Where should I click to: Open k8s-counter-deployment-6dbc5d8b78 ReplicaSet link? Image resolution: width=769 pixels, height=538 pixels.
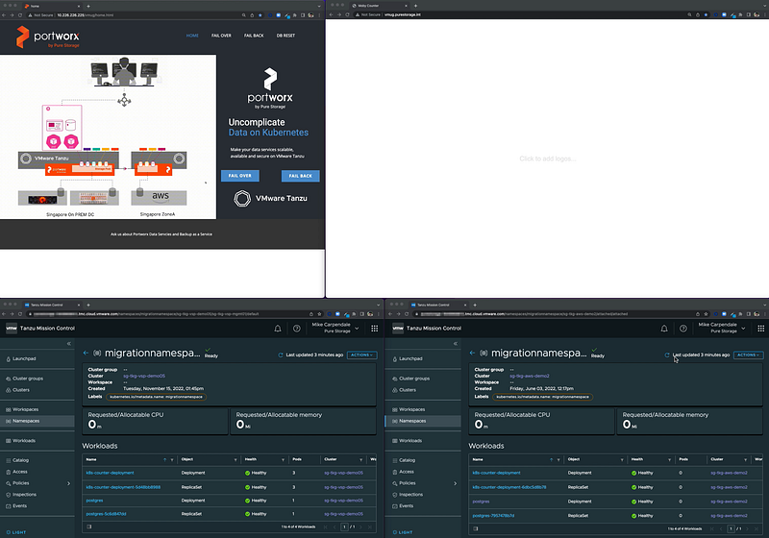(x=509, y=487)
